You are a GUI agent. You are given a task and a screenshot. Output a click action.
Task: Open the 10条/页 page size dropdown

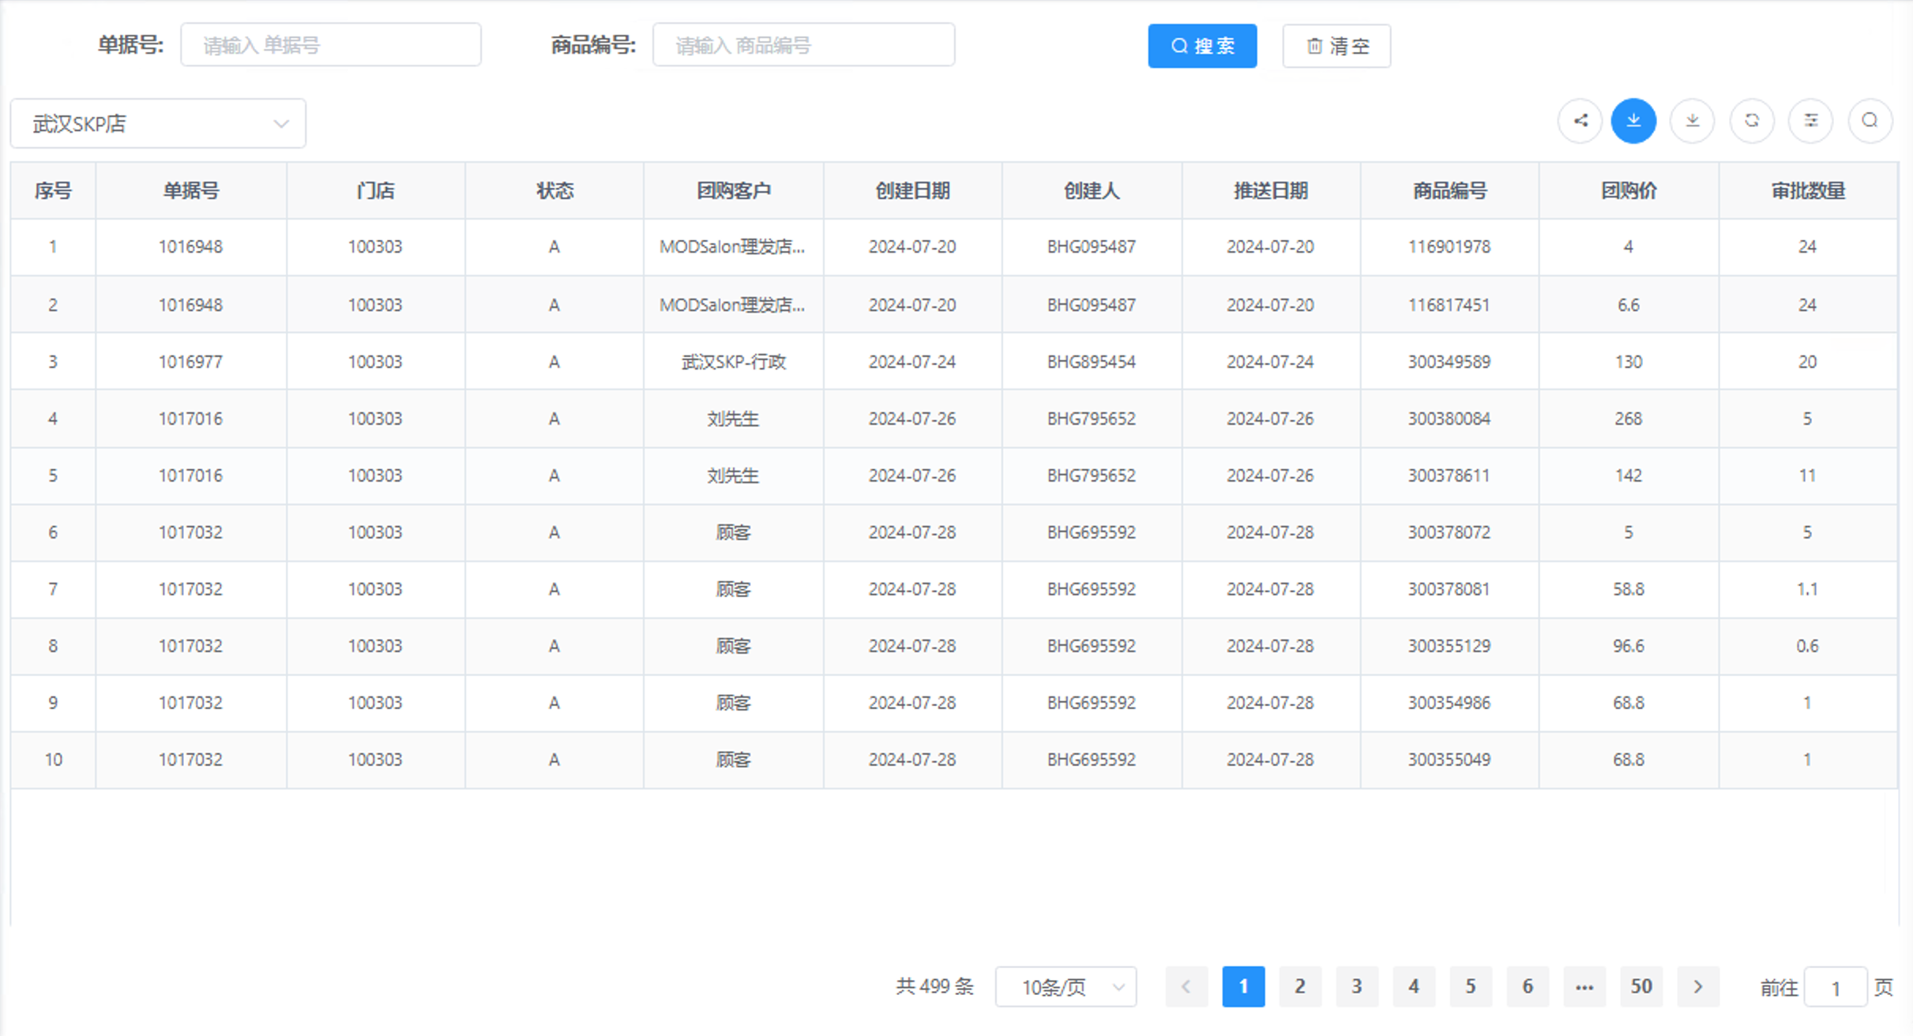(1065, 986)
